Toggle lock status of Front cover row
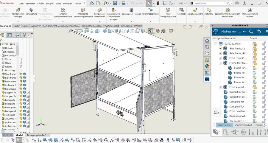This screenshot has height=143, width=268. [264, 58]
